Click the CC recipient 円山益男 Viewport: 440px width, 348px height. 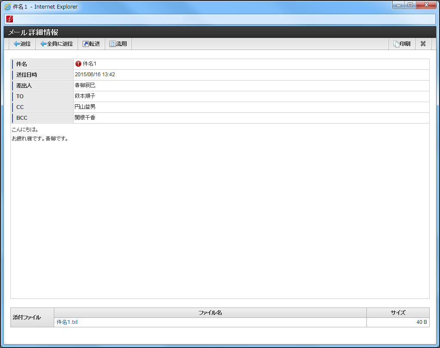[85, 107]
